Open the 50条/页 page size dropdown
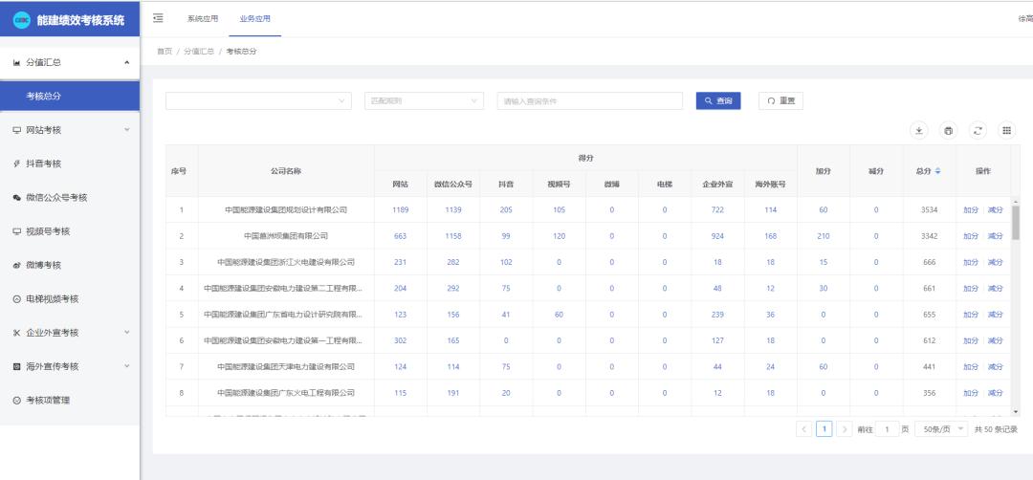 point(939,429)
